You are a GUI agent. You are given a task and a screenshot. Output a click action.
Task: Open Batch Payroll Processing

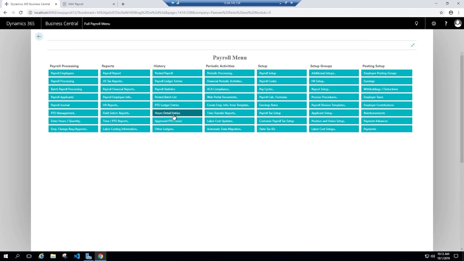73,89
